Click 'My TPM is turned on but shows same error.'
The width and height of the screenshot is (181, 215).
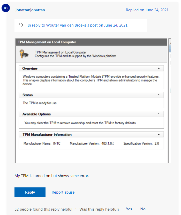(x=52, y=176)
